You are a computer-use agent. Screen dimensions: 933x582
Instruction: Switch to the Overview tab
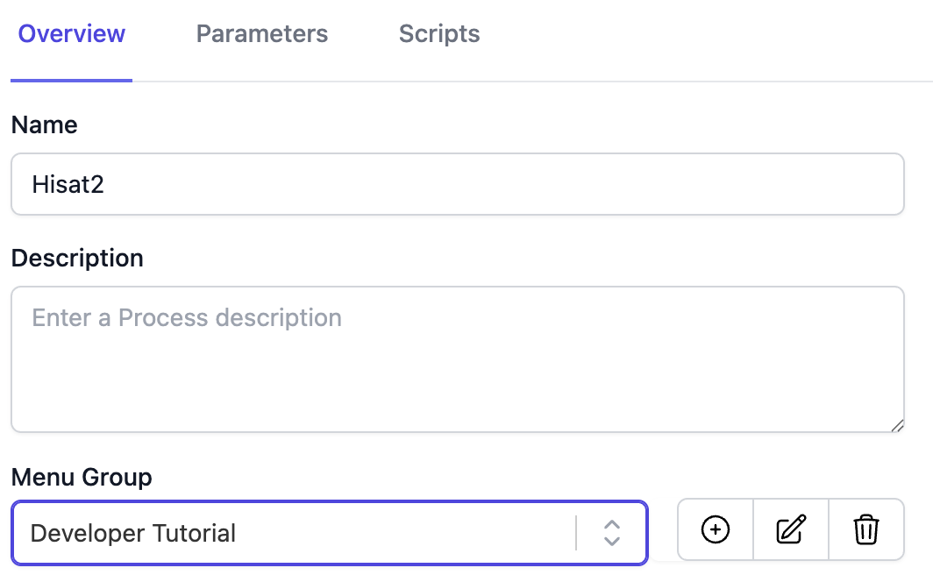pos(72,34)
